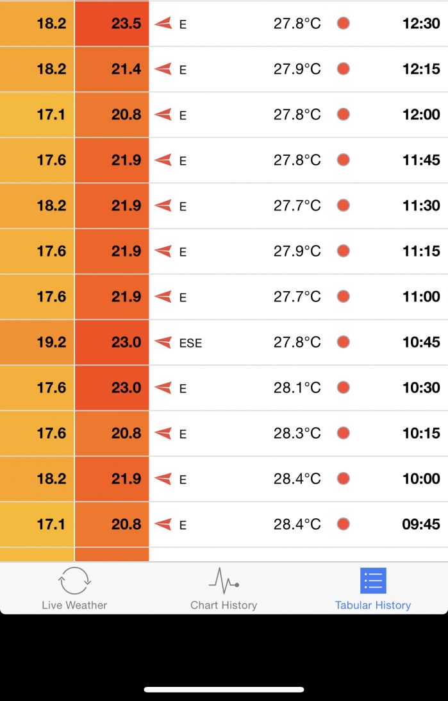Viewport: 448px width, 701px height.
Task: Click wind arrow beside ESE at 10:45
Action: (x=163, y=342)
